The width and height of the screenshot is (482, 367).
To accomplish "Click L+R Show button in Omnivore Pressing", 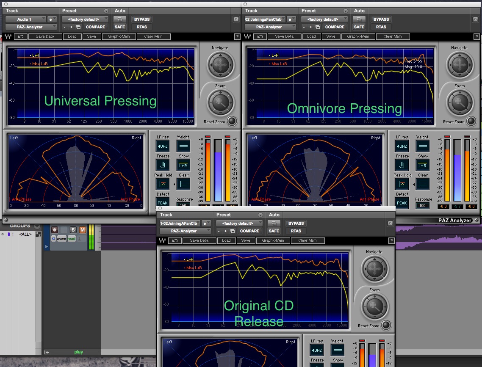I will [x=422, y=165].
